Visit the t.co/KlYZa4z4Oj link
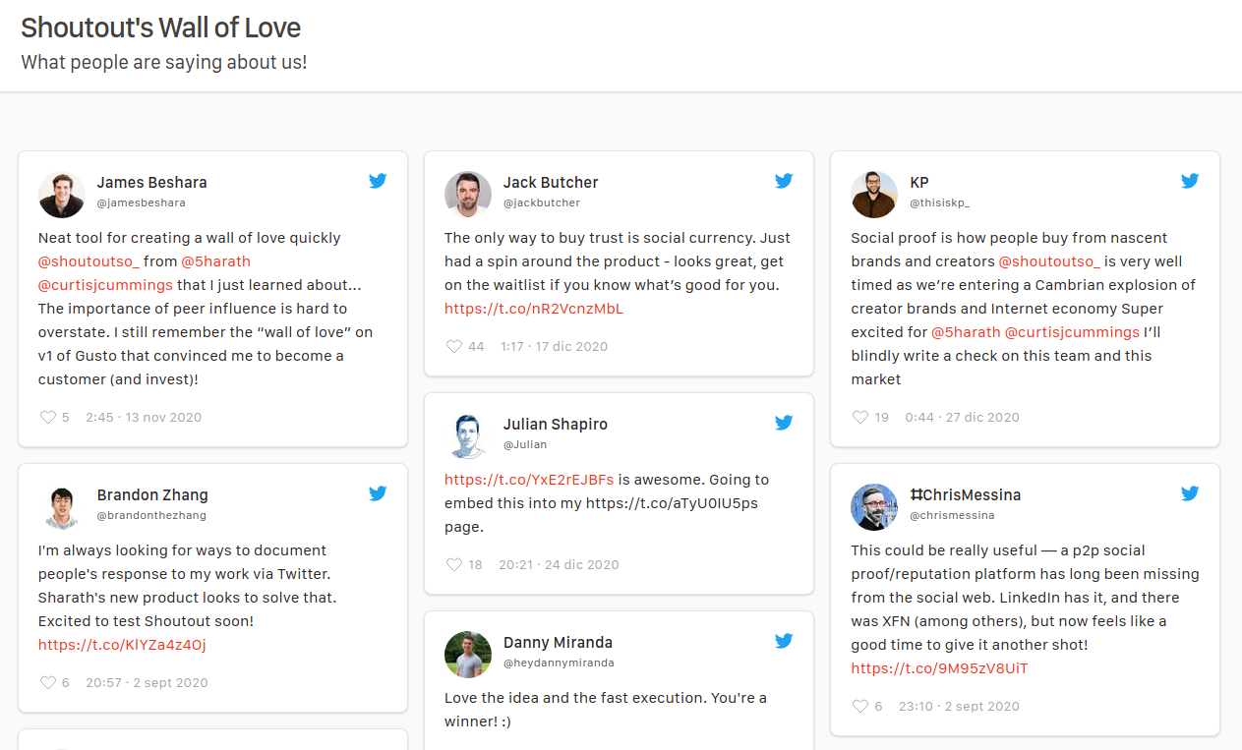Viewport: 1242px width, 750px height. pos(122,645)
